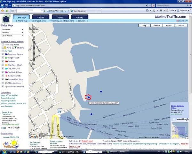Click the Refresh now link
192x154 pixels.
click(x=87, y=141)
